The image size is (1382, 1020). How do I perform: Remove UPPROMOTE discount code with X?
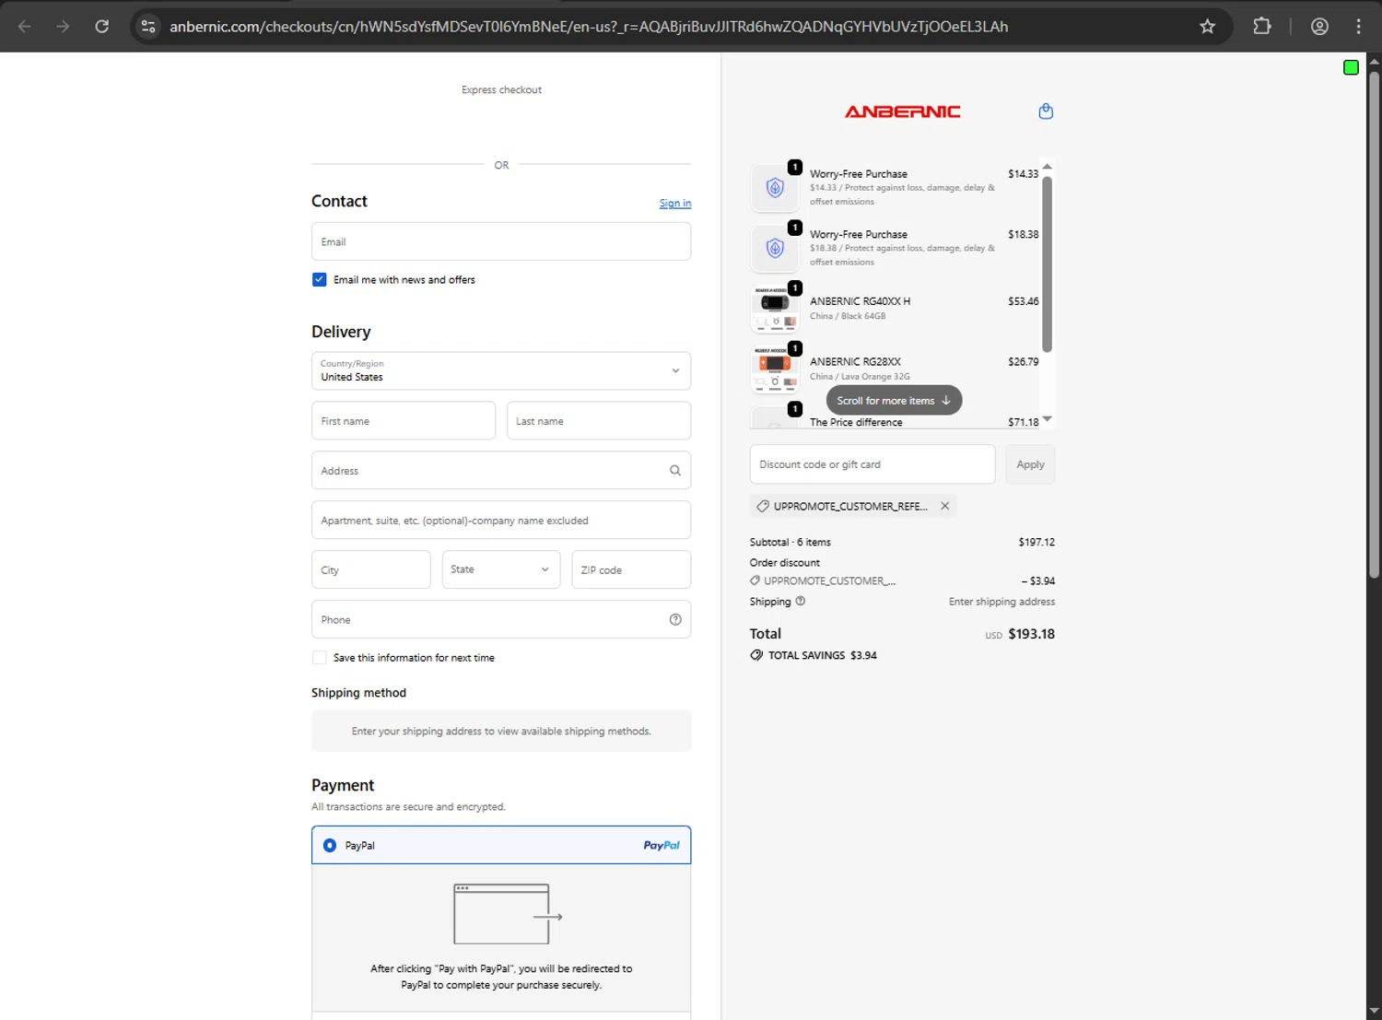[x=944, y=506]
